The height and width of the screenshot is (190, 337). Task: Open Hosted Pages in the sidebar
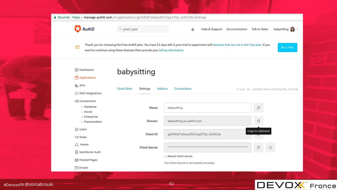pos(88,160)
